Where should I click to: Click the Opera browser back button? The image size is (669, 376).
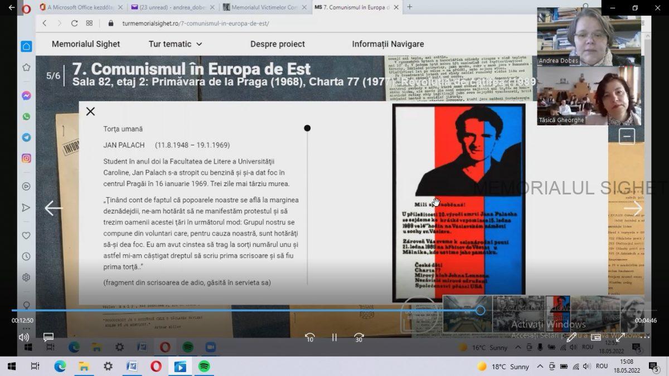coord(45,23)
